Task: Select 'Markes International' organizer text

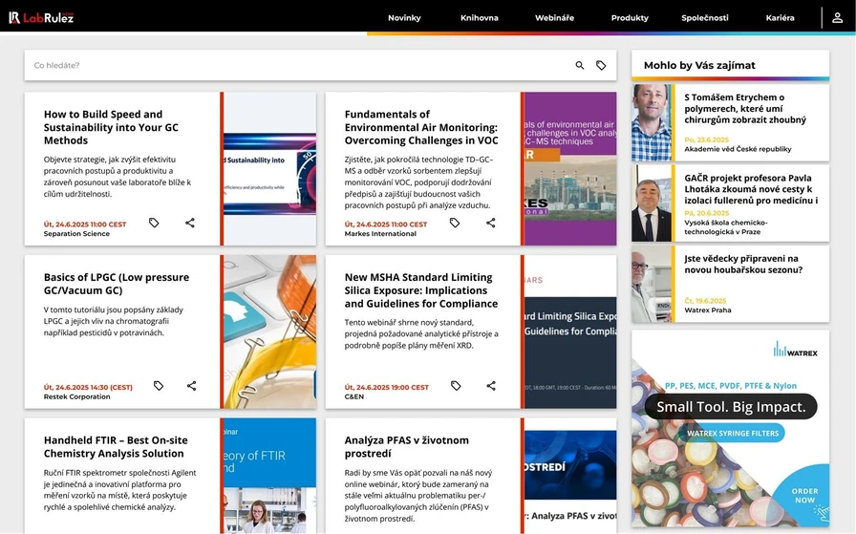Action: pyautogui.click(x=380, y=234)
